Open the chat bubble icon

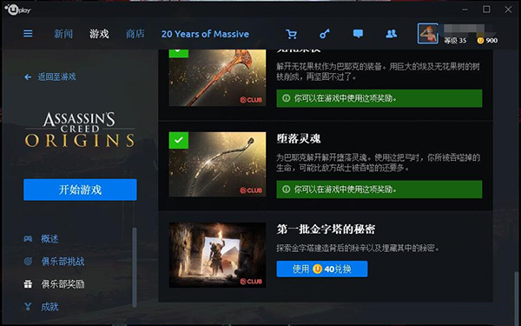(x=358, y=34)
